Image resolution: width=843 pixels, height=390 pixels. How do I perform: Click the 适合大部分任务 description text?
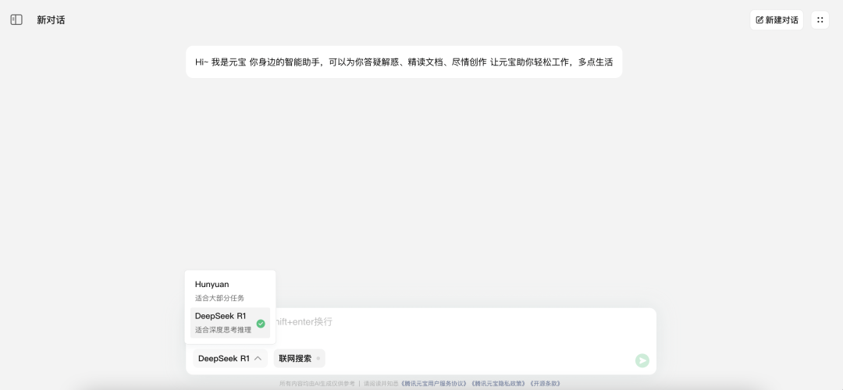coord(219,298)
